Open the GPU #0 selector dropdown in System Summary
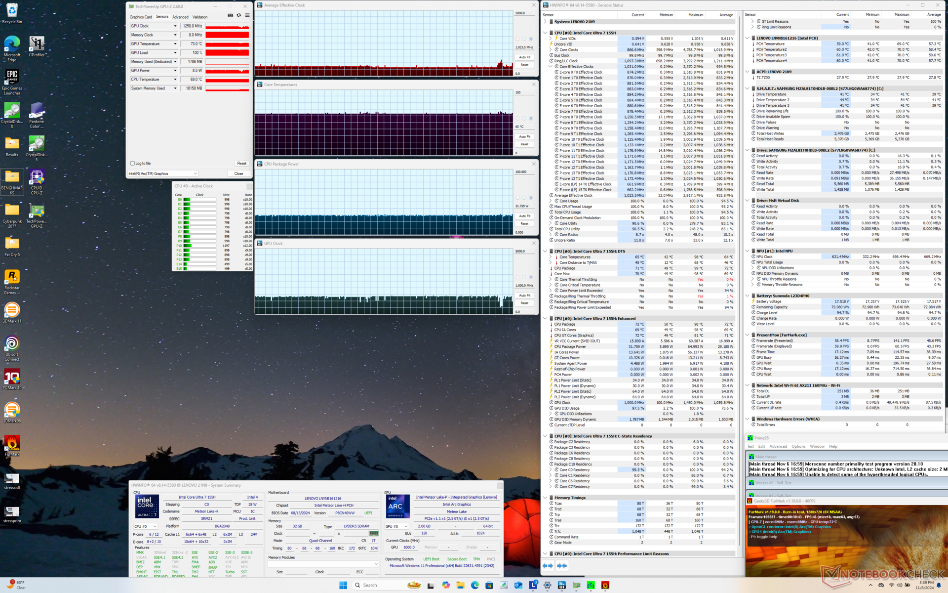 [x=397, y=526]
